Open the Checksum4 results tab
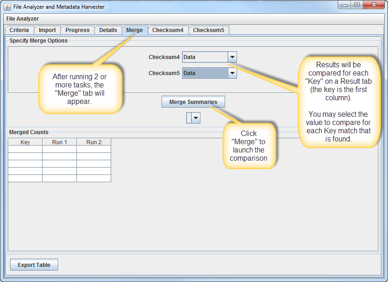This screenshot has width=388, height=282. 167,30
